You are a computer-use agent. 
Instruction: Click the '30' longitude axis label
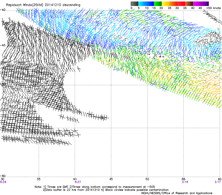click(x=2, y=179)
